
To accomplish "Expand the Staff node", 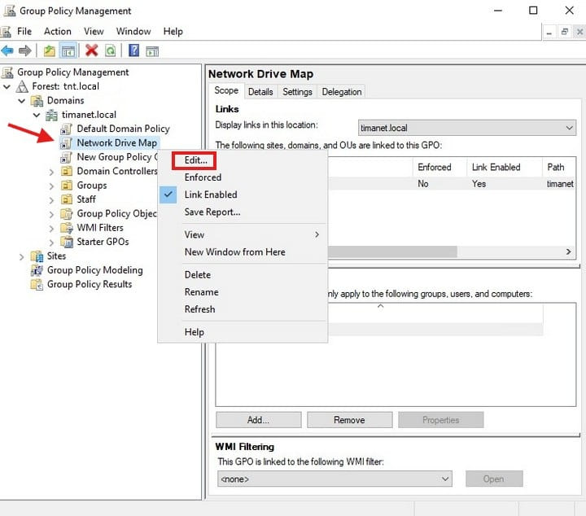I will [x=51, y=200].
